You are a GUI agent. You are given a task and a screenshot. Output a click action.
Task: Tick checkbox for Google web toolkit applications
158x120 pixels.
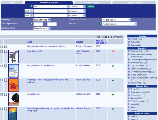pos(2,66)
